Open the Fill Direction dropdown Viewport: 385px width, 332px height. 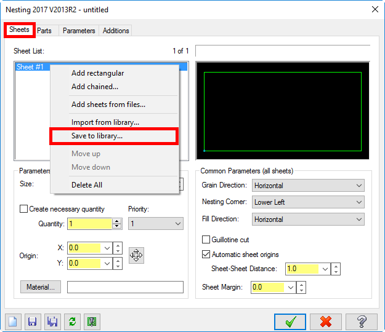point(308,219)
